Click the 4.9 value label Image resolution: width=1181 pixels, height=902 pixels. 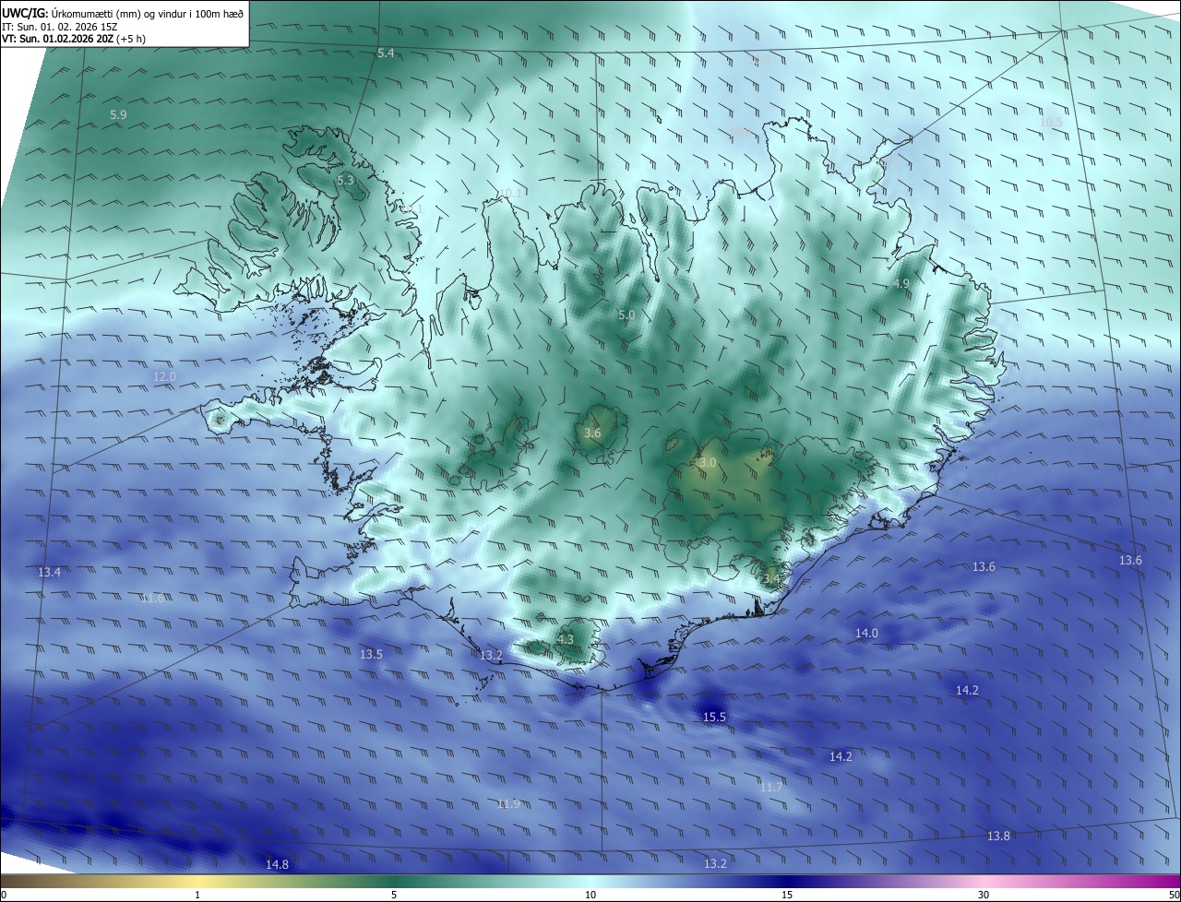[901, 284]
